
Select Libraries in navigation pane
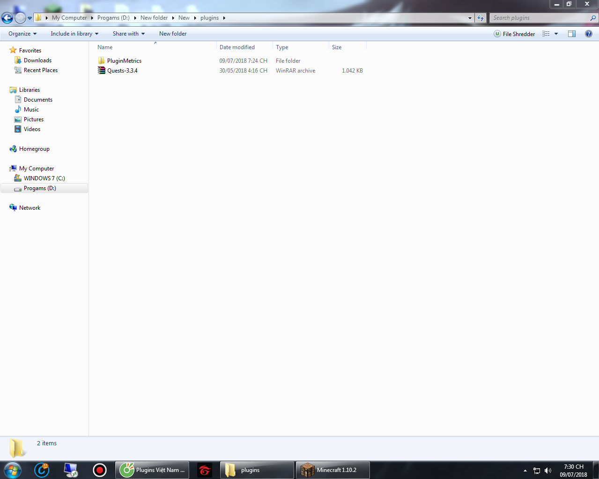click(x=30, y=90)
